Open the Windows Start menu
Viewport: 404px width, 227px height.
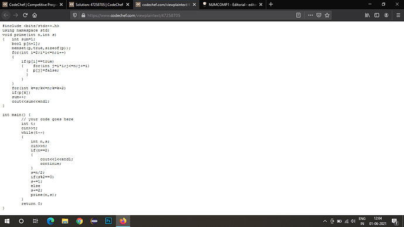point(7,221)
